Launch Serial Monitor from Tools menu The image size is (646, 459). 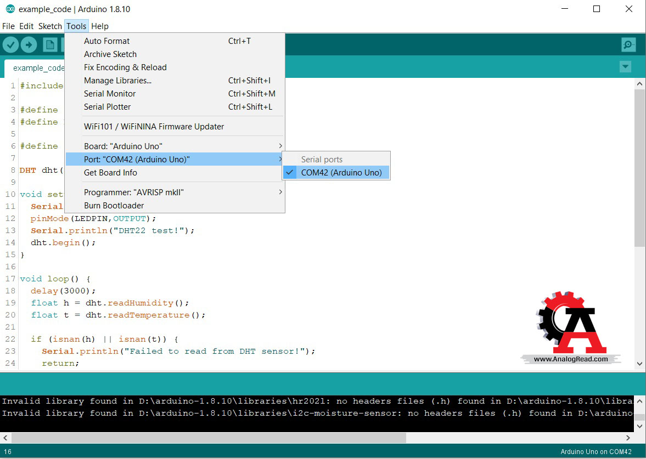coord(175,93)
